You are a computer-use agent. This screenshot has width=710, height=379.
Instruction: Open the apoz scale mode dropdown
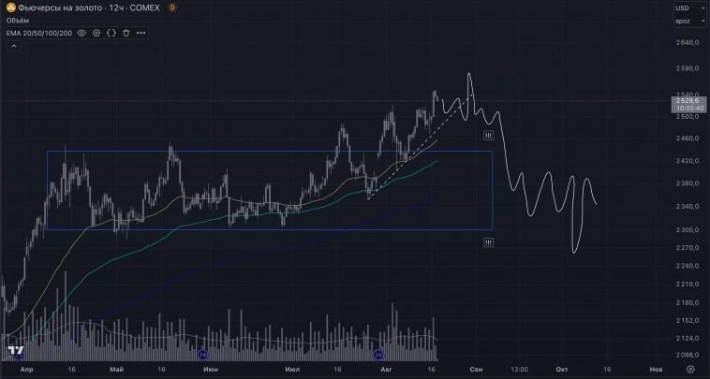pyautogui.click(x=690, y=21)
